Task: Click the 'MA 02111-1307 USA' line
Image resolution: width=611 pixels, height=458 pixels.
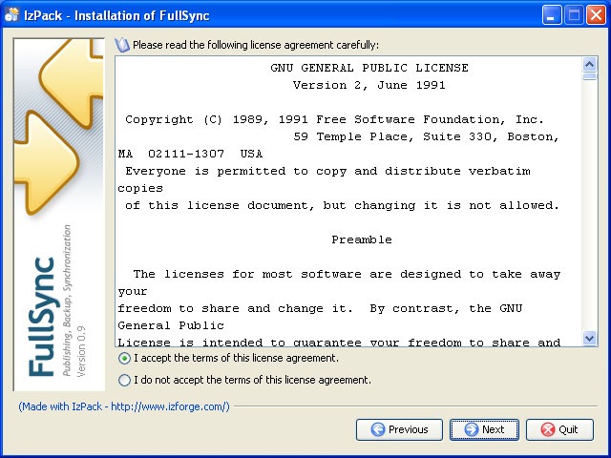Action: [x=190, y=154]
